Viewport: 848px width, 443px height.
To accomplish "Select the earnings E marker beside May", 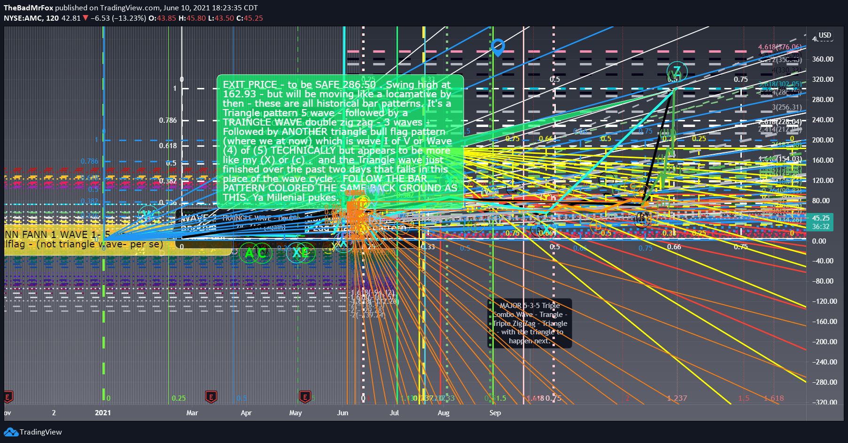I will click(x=305, y=397).
